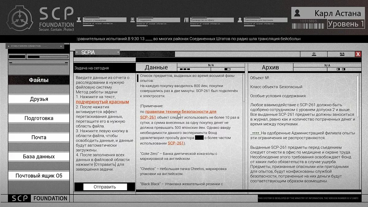
Task: Click the scrolling news ticker text
Action: pos(188,39)
